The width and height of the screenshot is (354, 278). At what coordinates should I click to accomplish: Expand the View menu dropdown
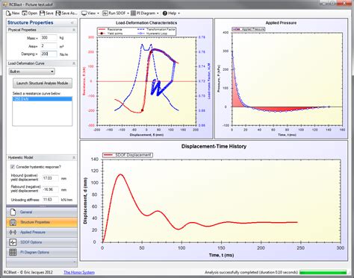click(x=90, y=13)
